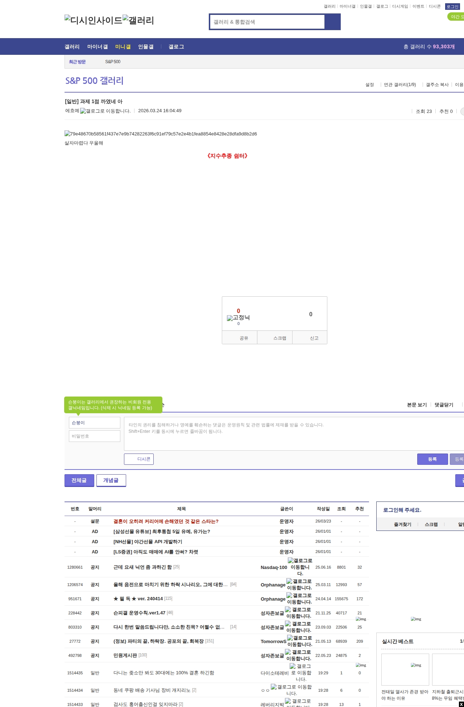Image resolution: width=464 pixels, height=707 pixels.
Task: Open the gallog icon next to author 에흐예
Action: pyautogui.click(x=105, y=111)
